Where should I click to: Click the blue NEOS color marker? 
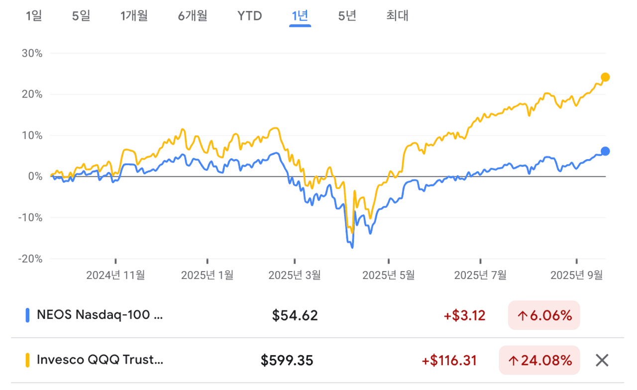[x=27, y=315]
